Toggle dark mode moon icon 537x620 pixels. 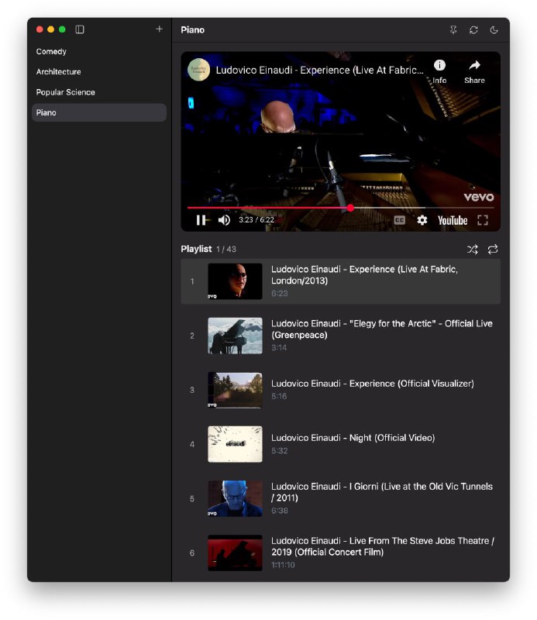pos(494,29)
